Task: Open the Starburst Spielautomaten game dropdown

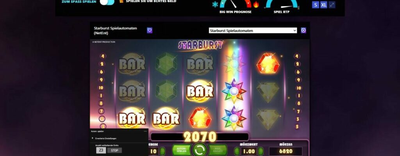Action: 253,30
